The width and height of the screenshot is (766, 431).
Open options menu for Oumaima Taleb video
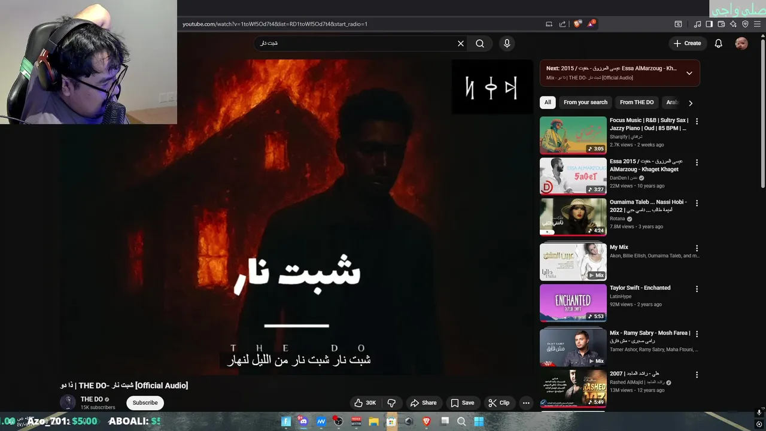pos(697,203)
